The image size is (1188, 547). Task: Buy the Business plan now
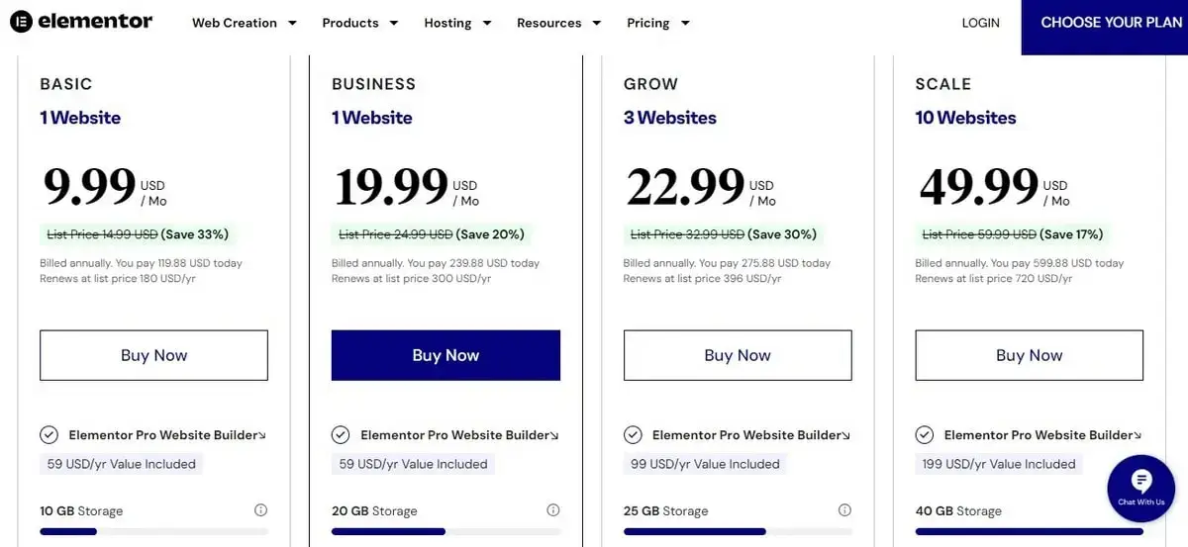click(445, 355)
